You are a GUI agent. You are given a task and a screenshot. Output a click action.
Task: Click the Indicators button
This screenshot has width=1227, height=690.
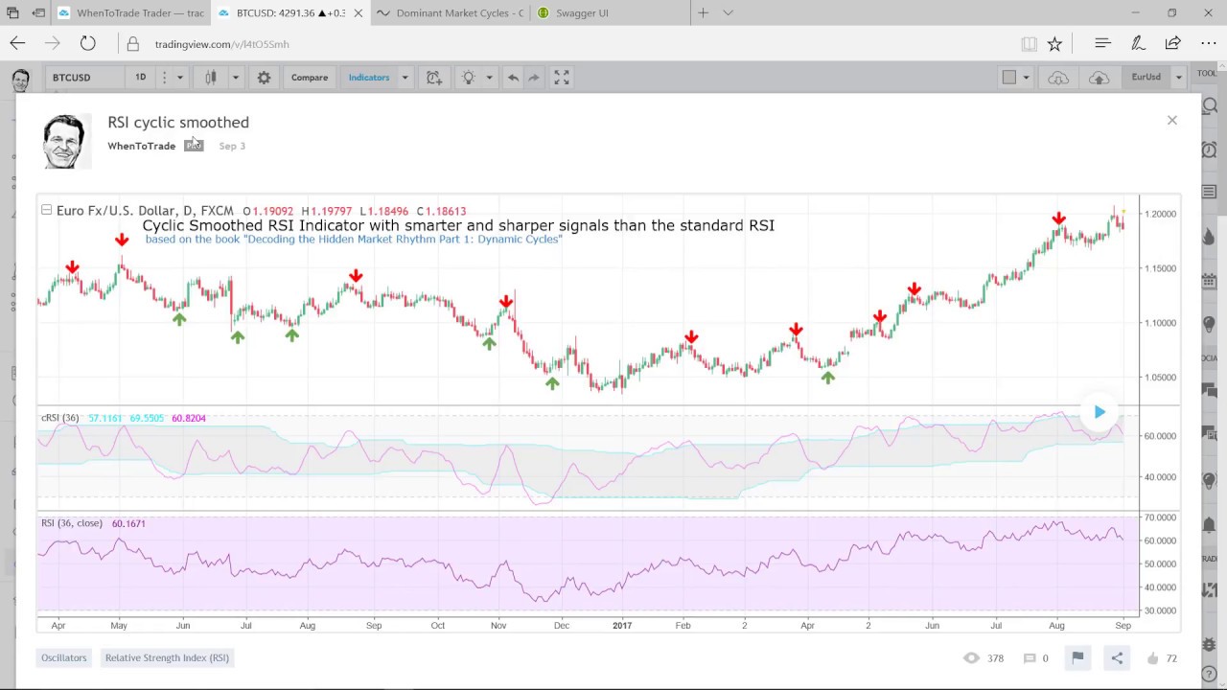(x=369, y=78)
